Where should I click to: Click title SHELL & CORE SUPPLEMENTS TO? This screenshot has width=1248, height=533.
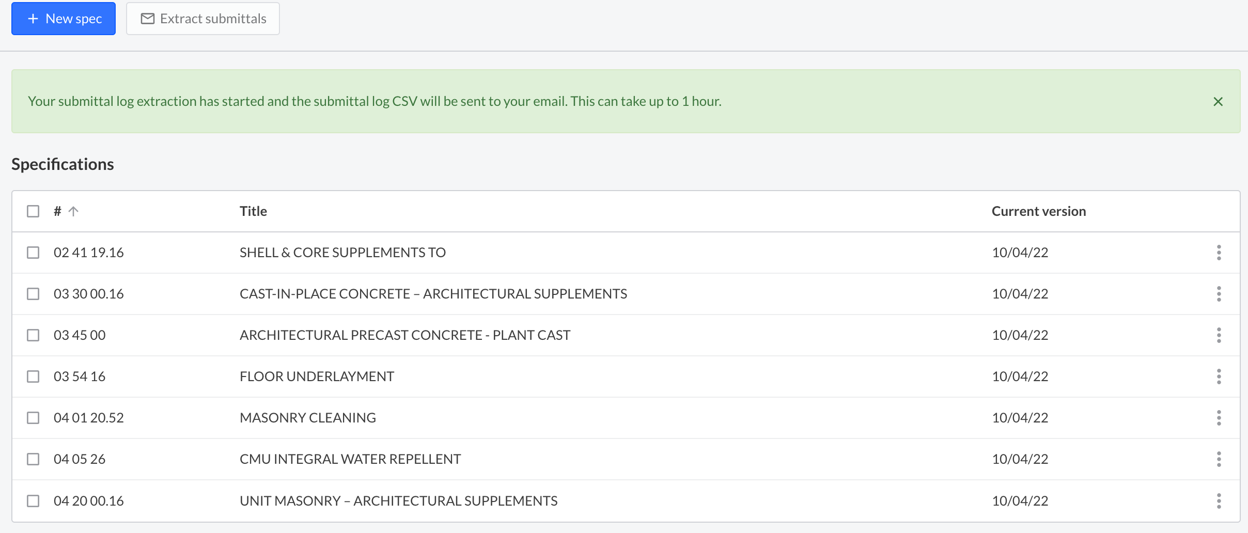click(342, 253)
